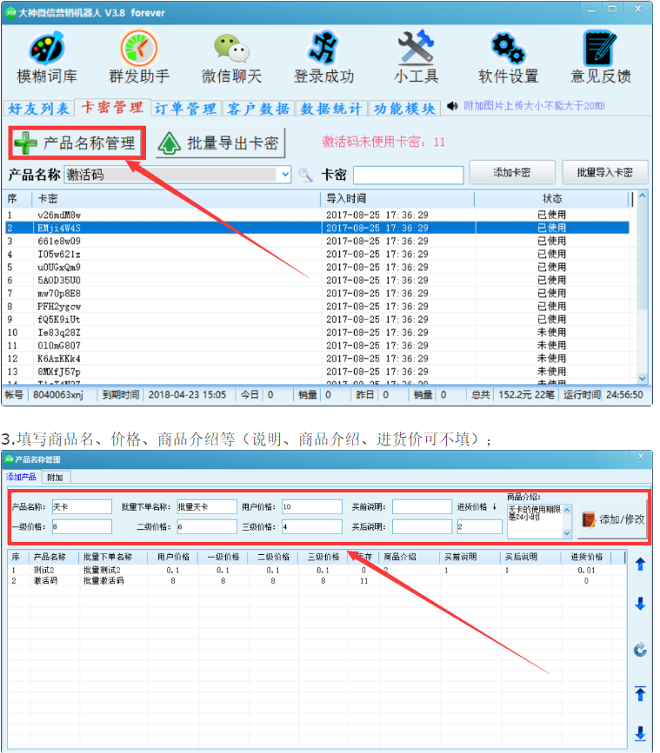The height and width of the screenshot is (753, 660).
Task: Open the 意见反馈 feedback icon
Action: point(600,57)
